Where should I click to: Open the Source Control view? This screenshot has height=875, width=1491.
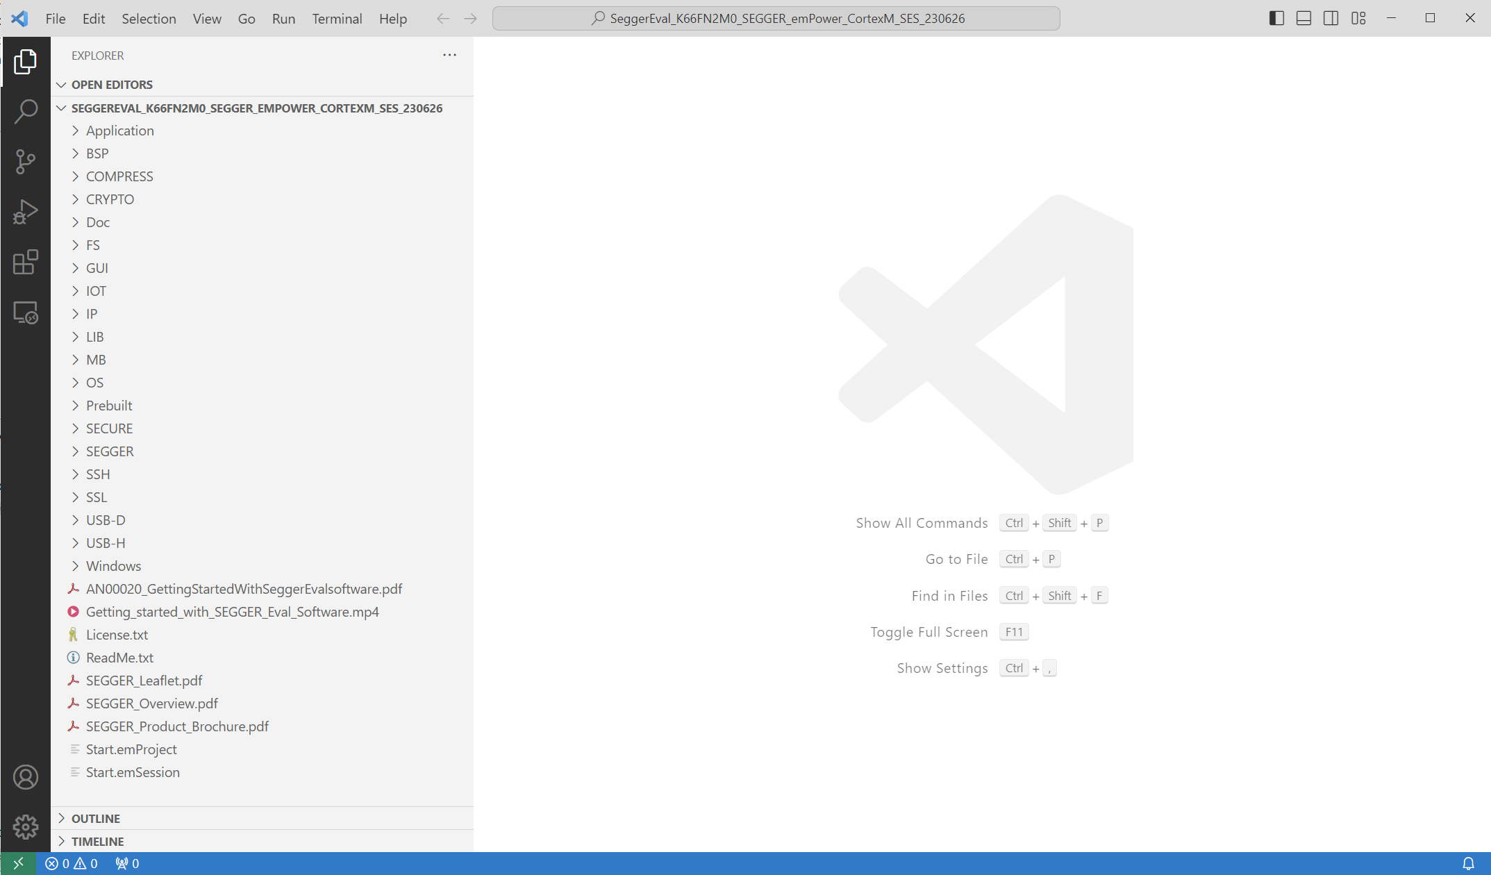tap(26, 162)
